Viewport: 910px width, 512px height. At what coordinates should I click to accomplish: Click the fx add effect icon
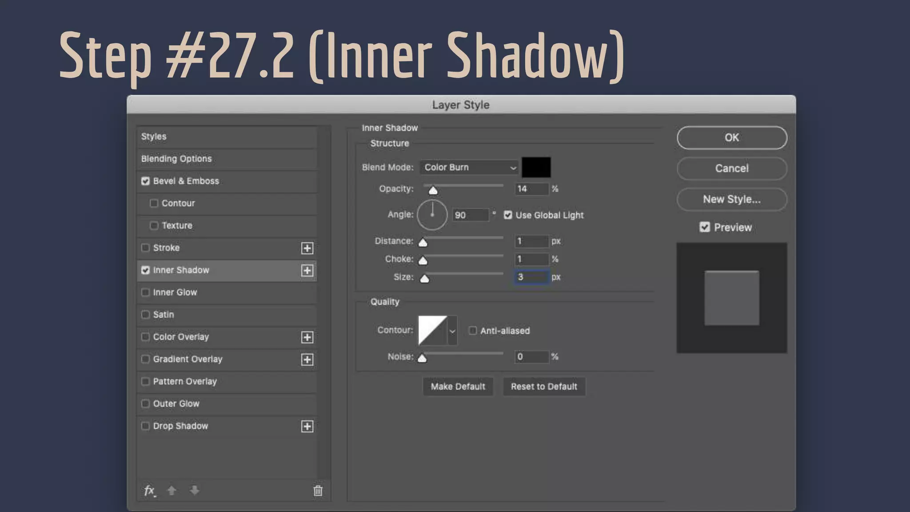pos(149,491)
